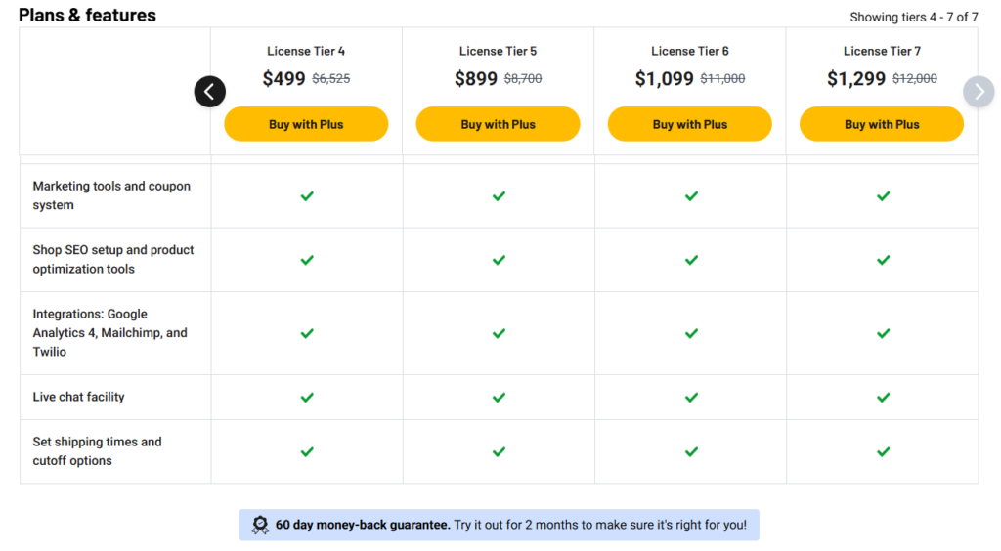Click Tier 4 Marketing tools checkmark
The image size is (1001, 551).
307,195
